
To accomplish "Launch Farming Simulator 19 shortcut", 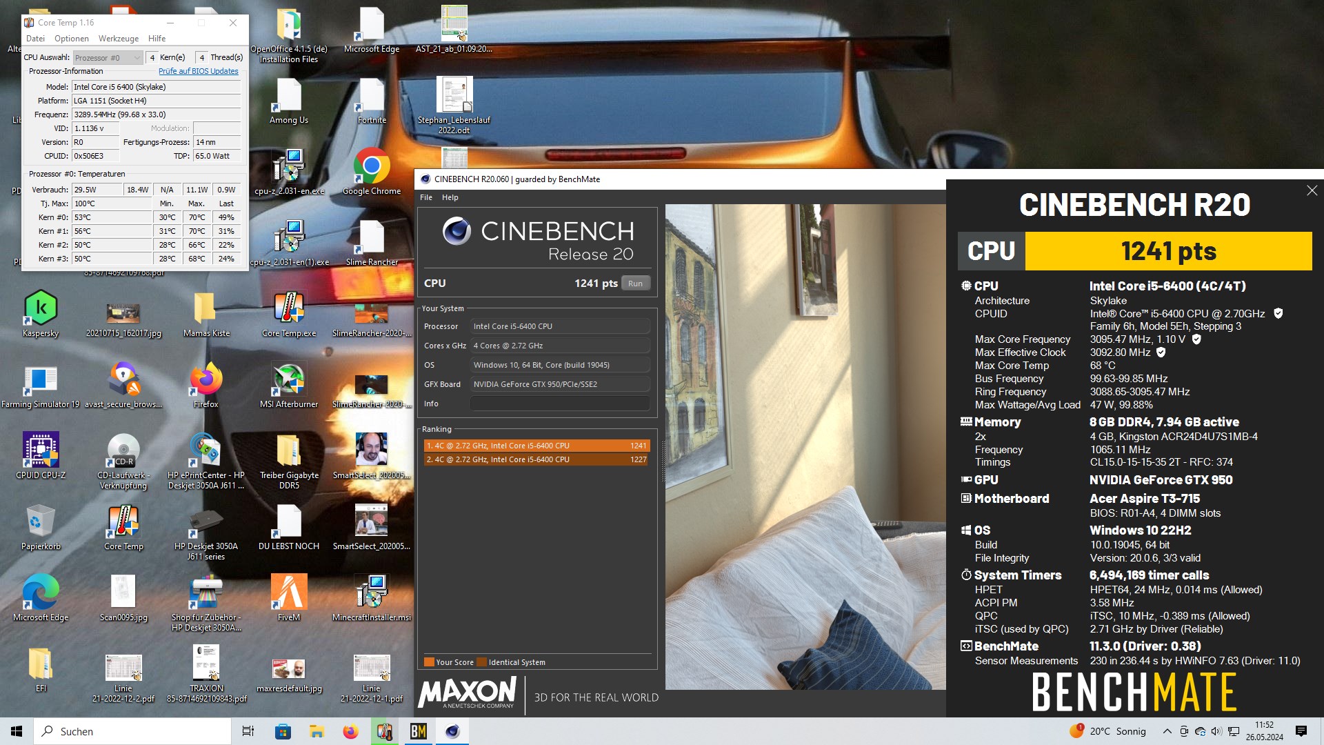I will click(41, 385).
